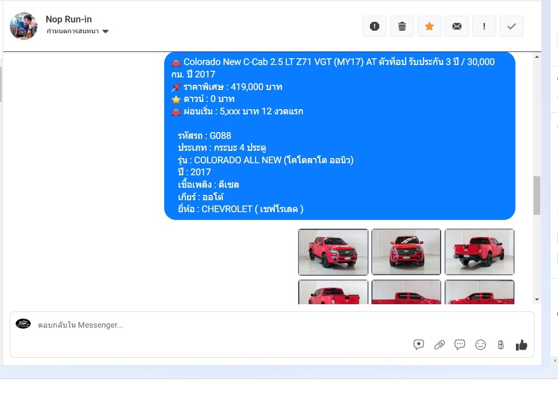
Task: Star this conversation as follow-up
Action: (x=429, y=27)
